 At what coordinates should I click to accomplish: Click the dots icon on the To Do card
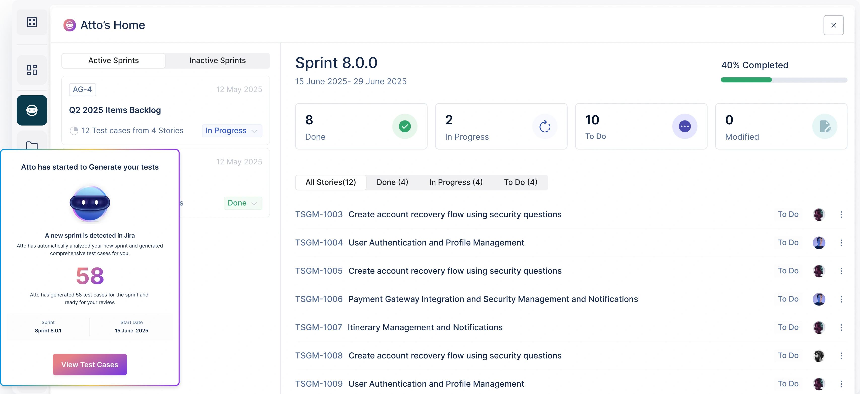click(685, 126)
